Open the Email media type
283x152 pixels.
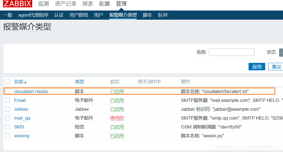[20, 101]
